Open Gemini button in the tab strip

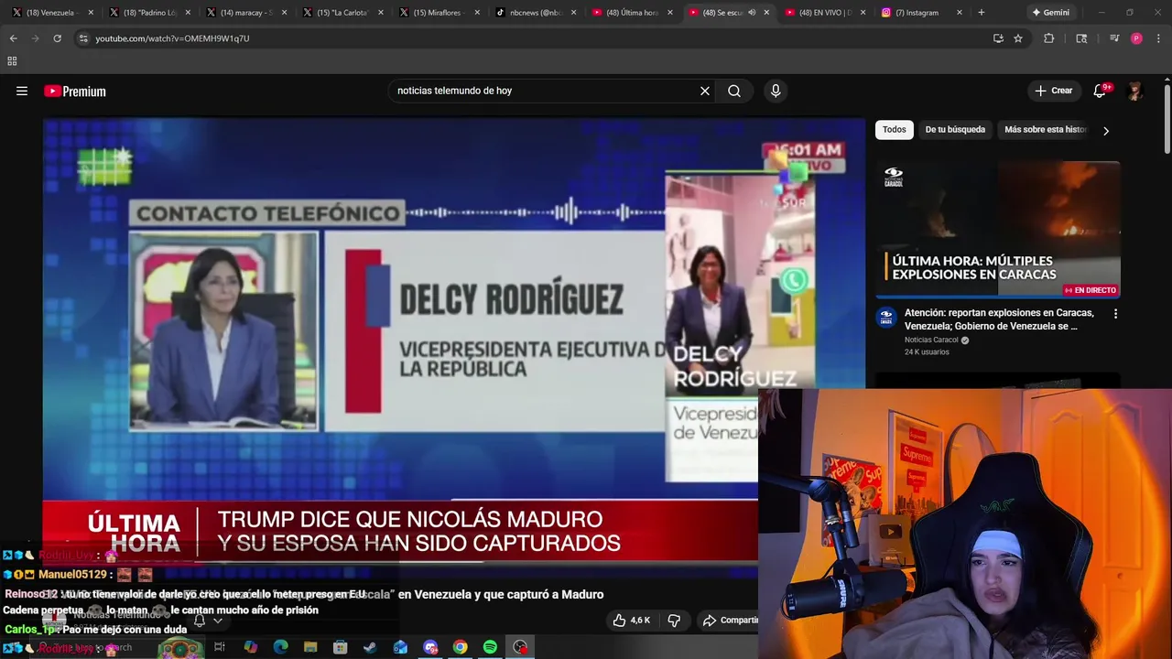(x=1050, y=13)
